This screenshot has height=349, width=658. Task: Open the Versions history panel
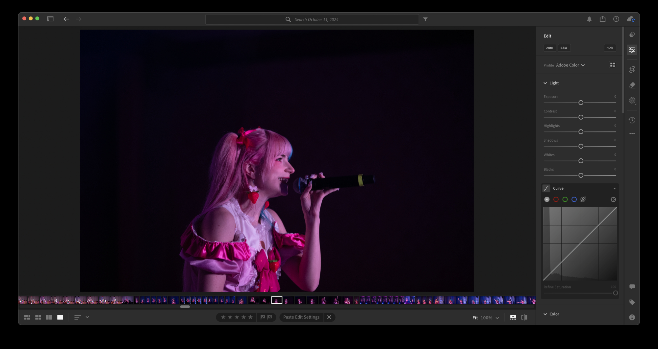click(632, 120)
